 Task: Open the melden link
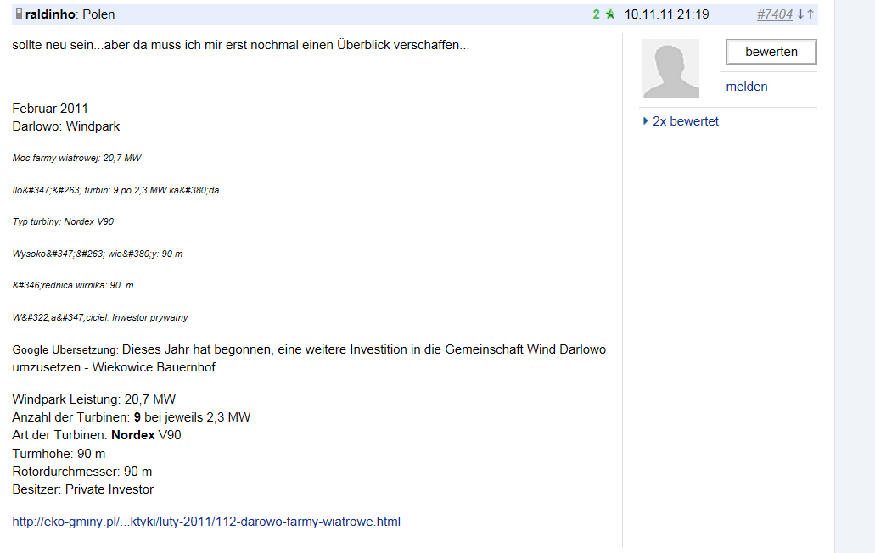[x=746, y=86]
